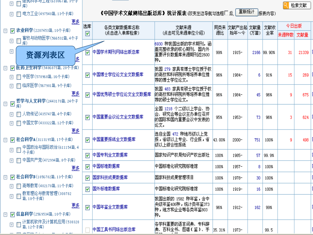Click the 162 文献量 value for yearbooks

257,207
